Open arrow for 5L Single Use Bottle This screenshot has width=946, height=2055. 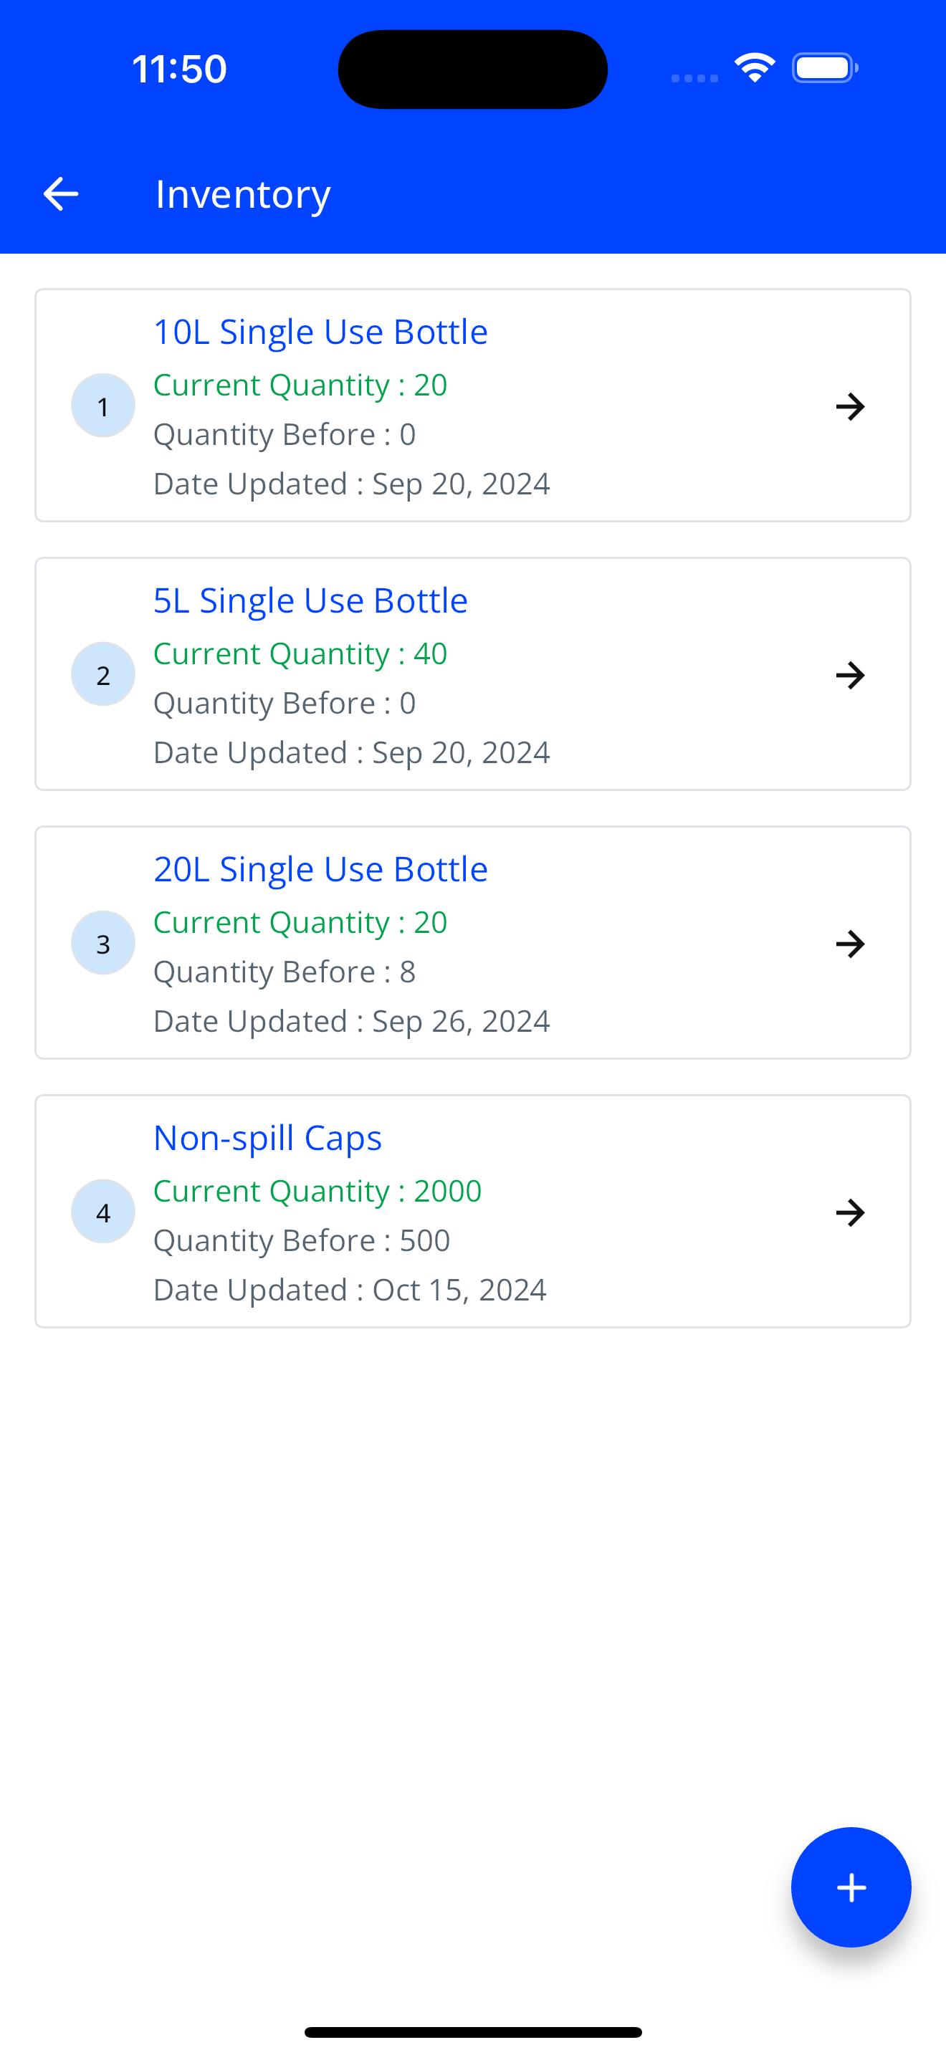(x=850, y=676)
